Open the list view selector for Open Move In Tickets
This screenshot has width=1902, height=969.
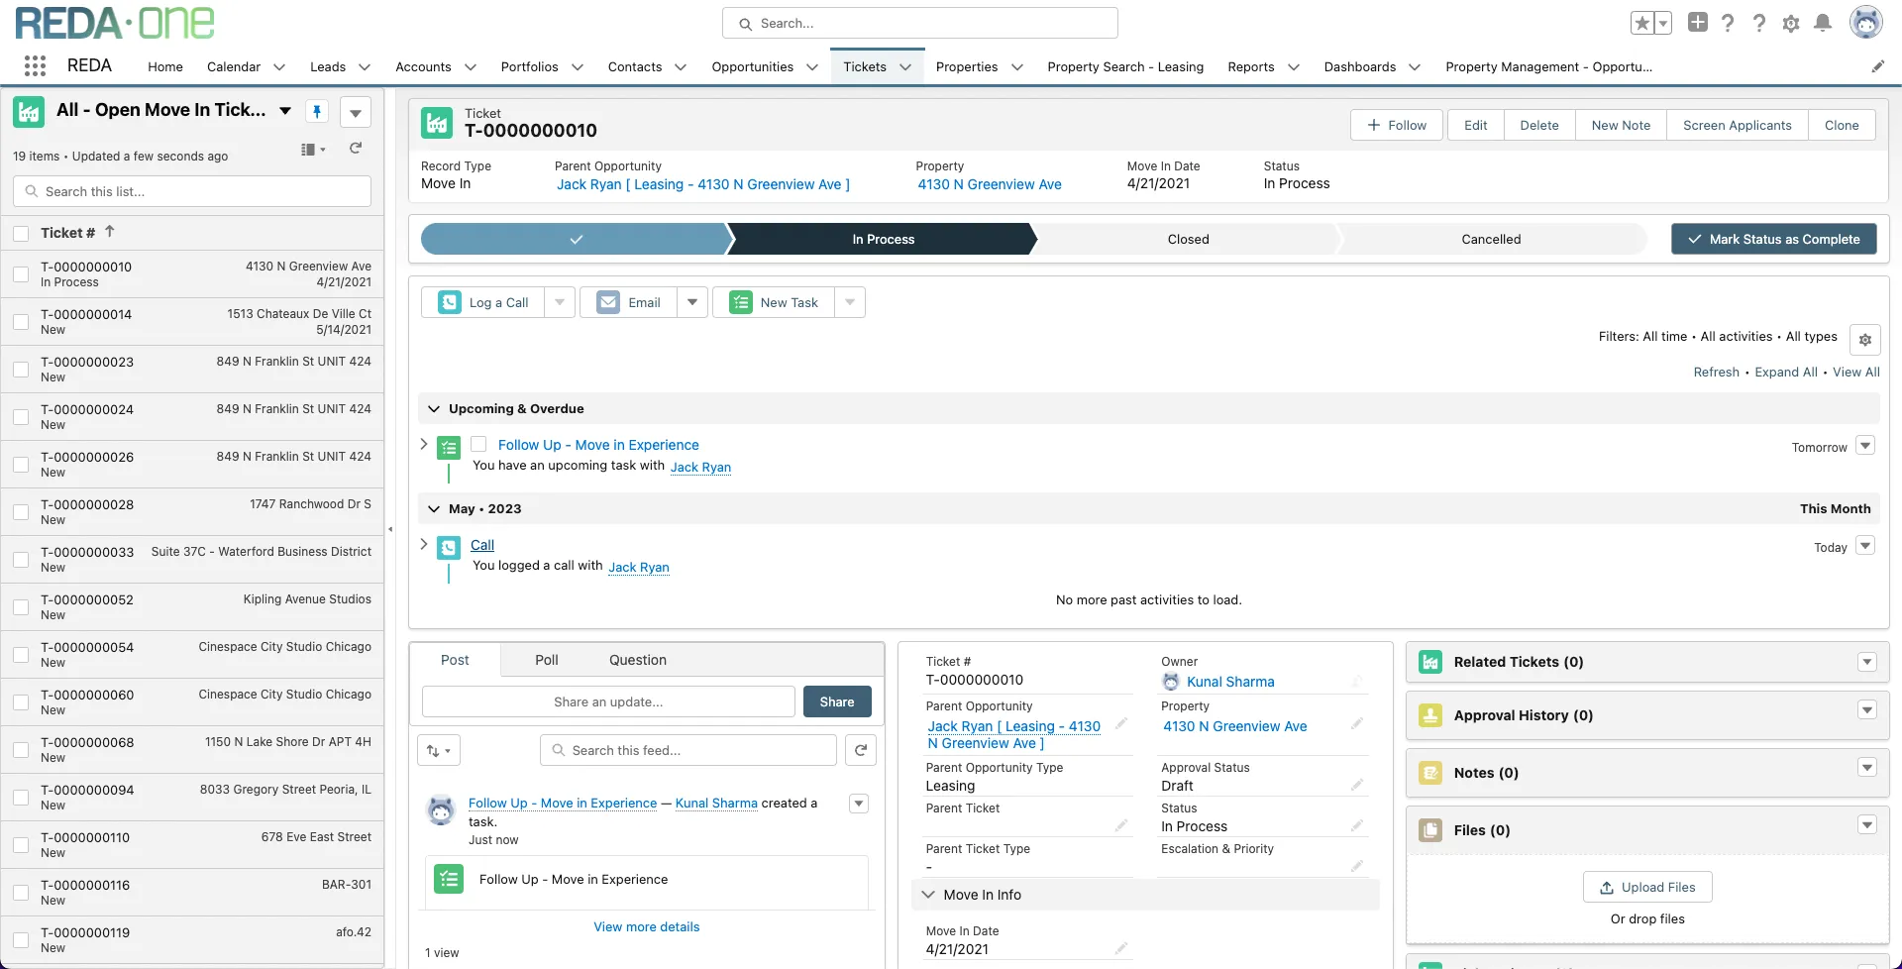[284, 111]
